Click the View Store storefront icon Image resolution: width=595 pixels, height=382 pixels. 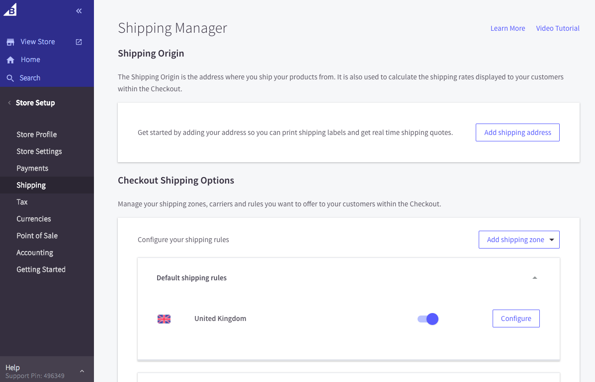pyautogui.click(x=10, y=42)
